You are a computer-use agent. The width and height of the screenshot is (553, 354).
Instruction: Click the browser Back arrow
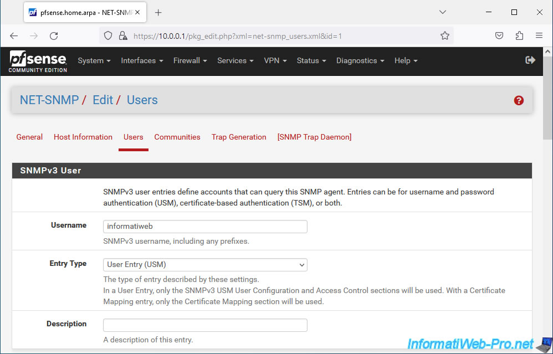coord(14,36)
